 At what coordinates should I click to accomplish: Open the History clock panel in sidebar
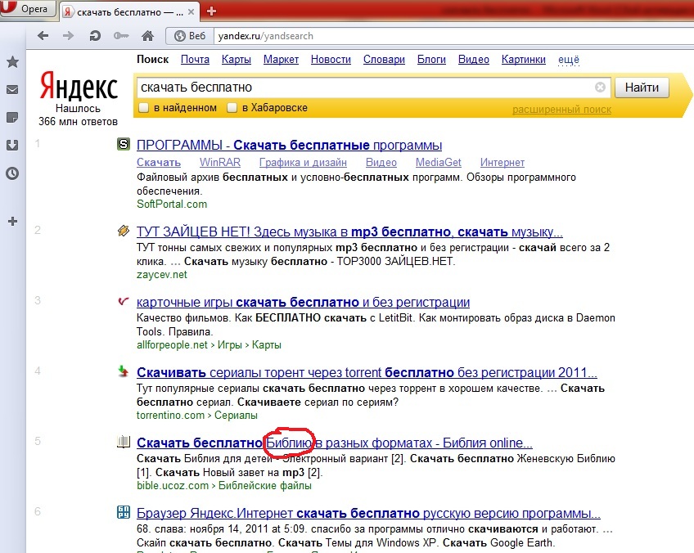click(x=12, y=173)
